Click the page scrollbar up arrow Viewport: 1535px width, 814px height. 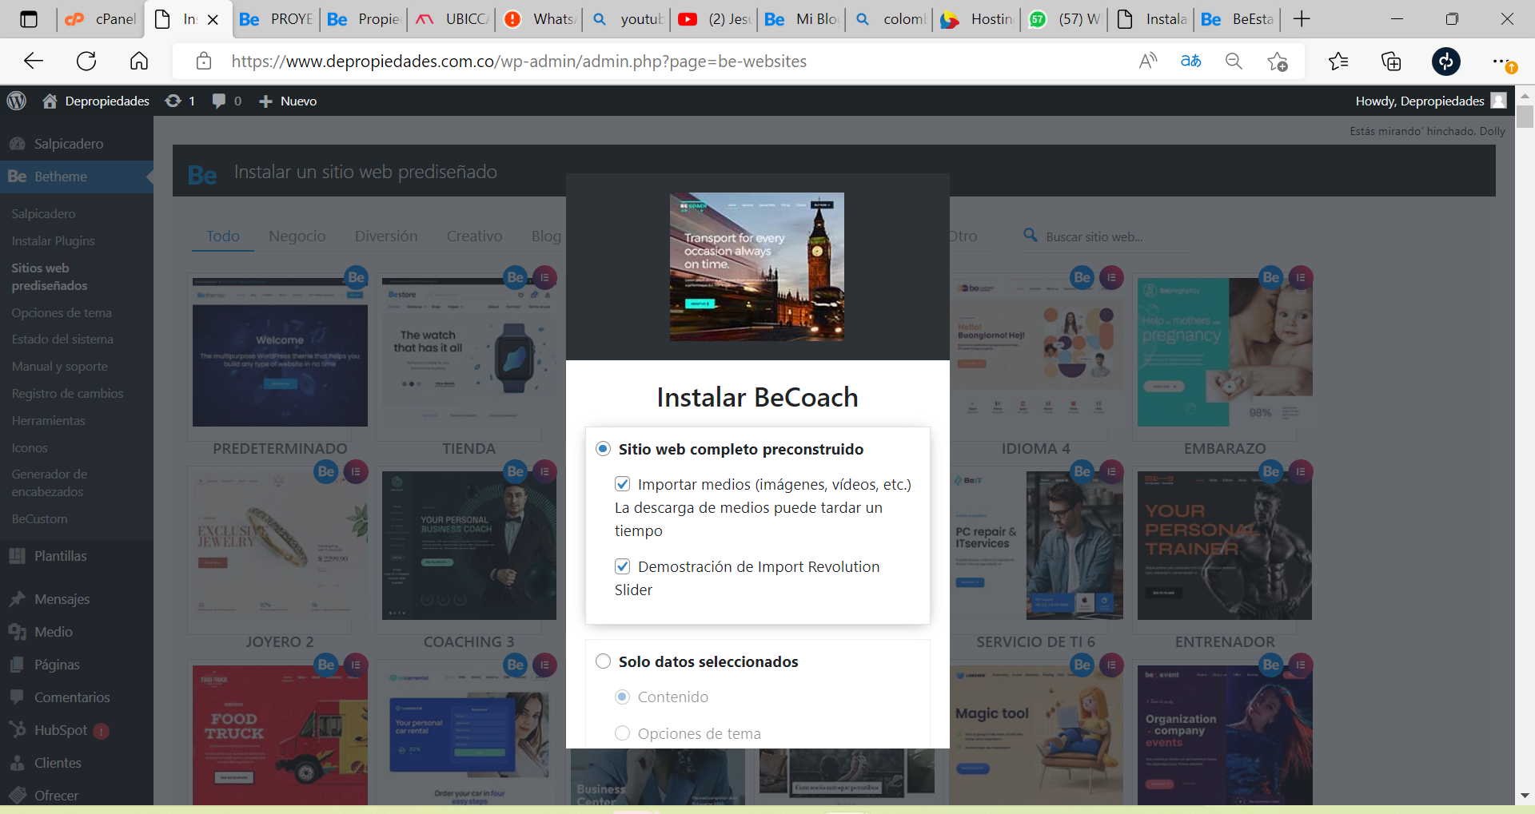1525,95
